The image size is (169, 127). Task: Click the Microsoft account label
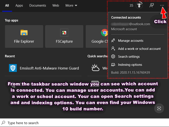tap(124, 29)
